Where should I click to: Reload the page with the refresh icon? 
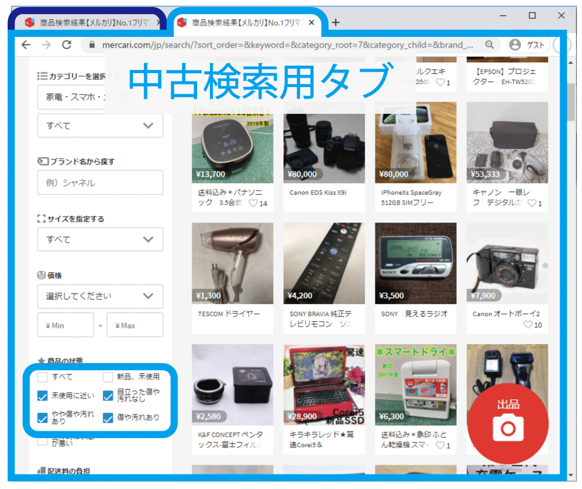tap(66, 45)
